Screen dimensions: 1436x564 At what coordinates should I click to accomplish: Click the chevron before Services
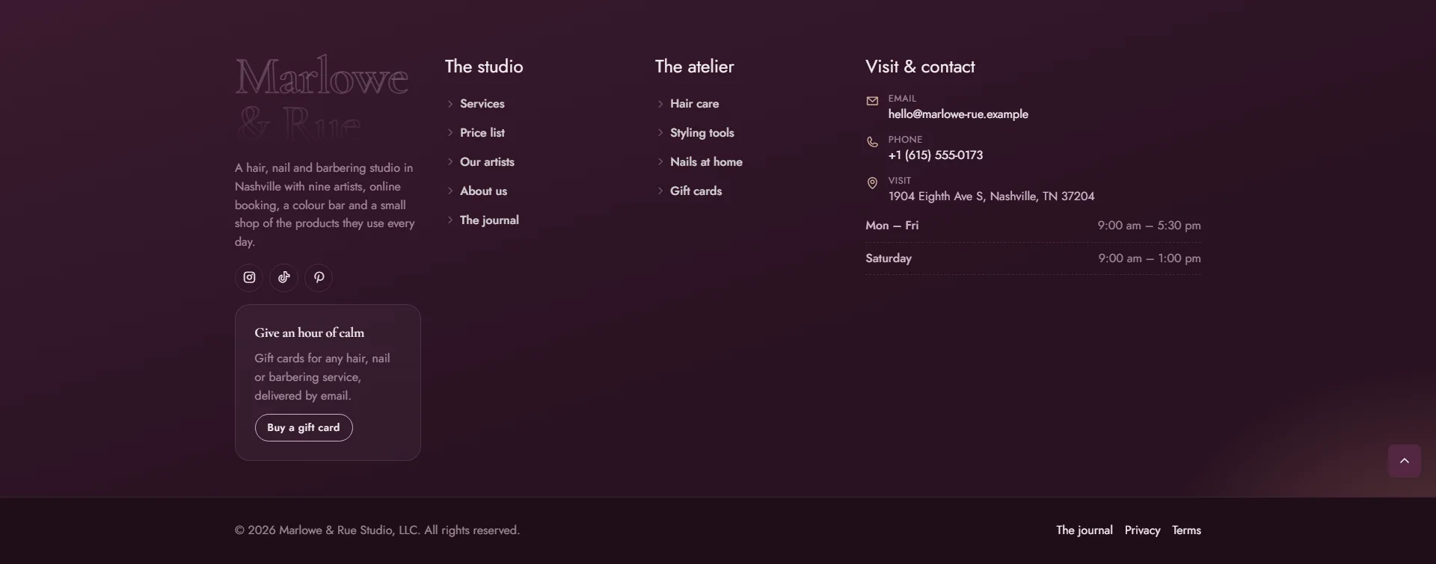450,104
